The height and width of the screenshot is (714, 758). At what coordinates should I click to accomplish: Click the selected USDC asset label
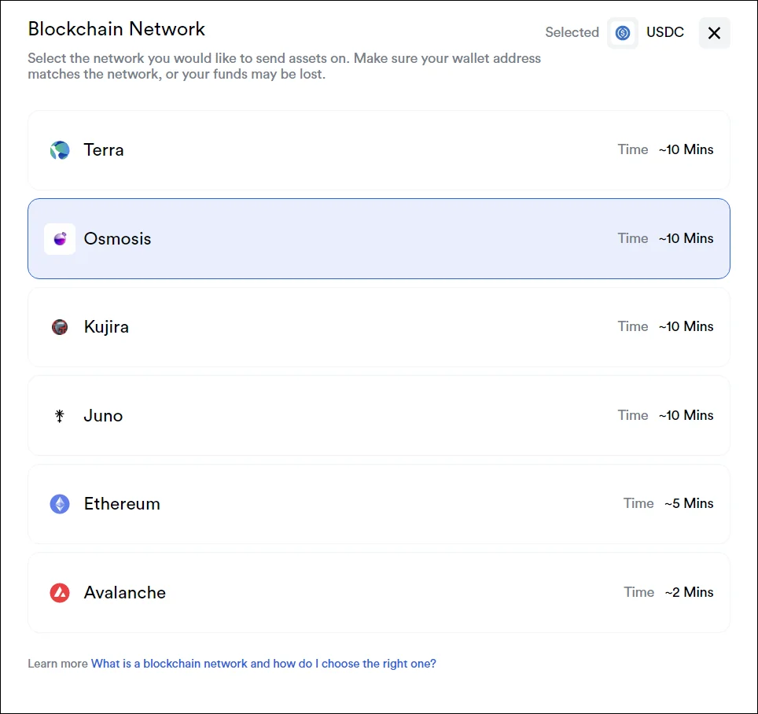[x=664, y=32]
